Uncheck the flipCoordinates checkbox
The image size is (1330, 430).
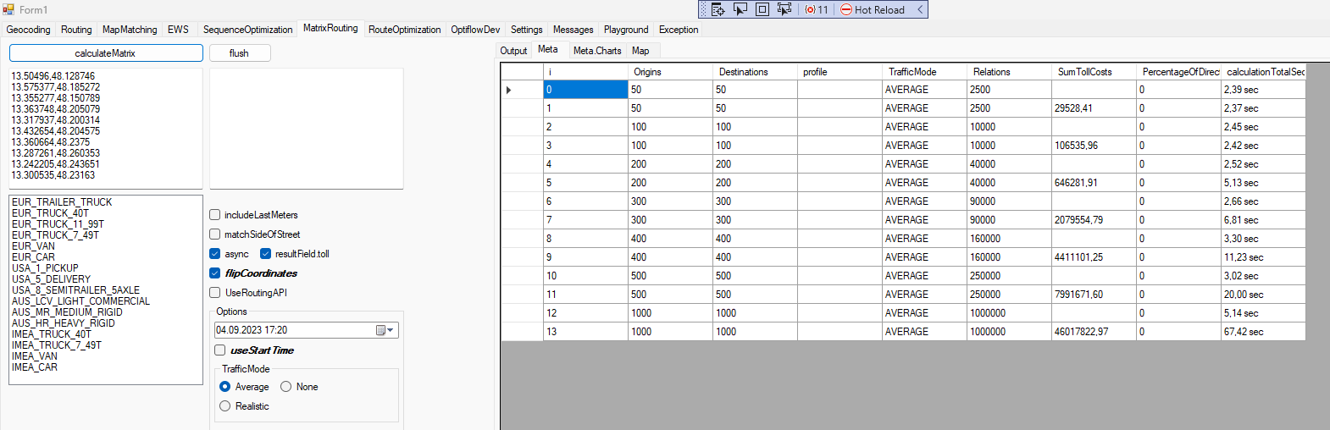215,273
